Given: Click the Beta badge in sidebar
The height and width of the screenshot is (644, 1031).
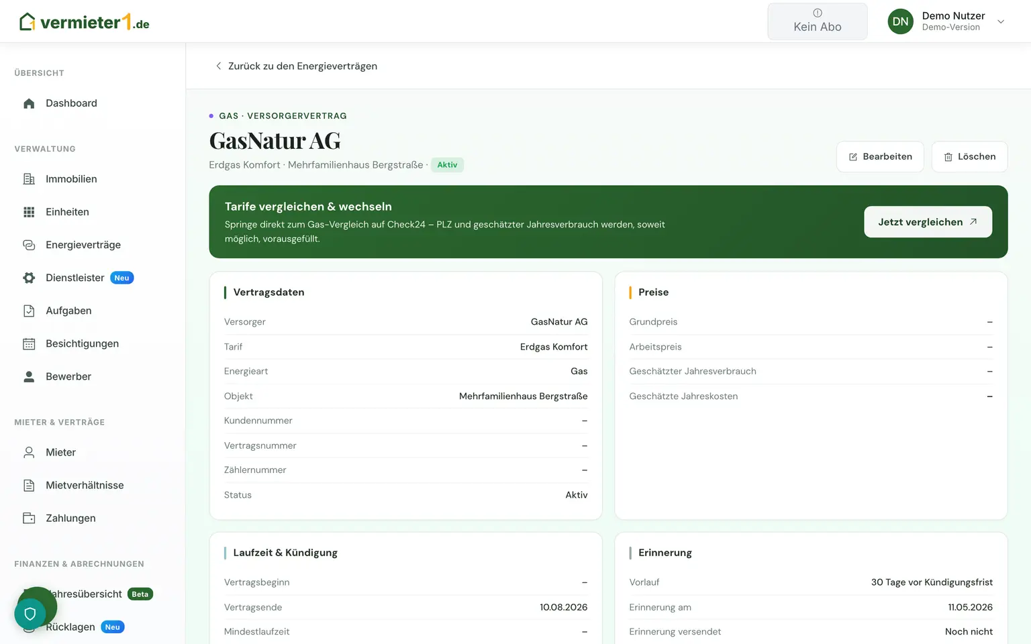Looking at the screenshot, I should (x=140, y=594).
